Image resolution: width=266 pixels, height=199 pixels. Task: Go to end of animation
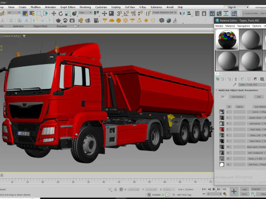224,189
